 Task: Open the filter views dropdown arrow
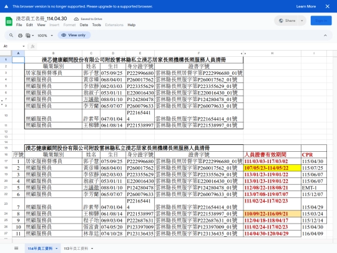pos(32,36)
